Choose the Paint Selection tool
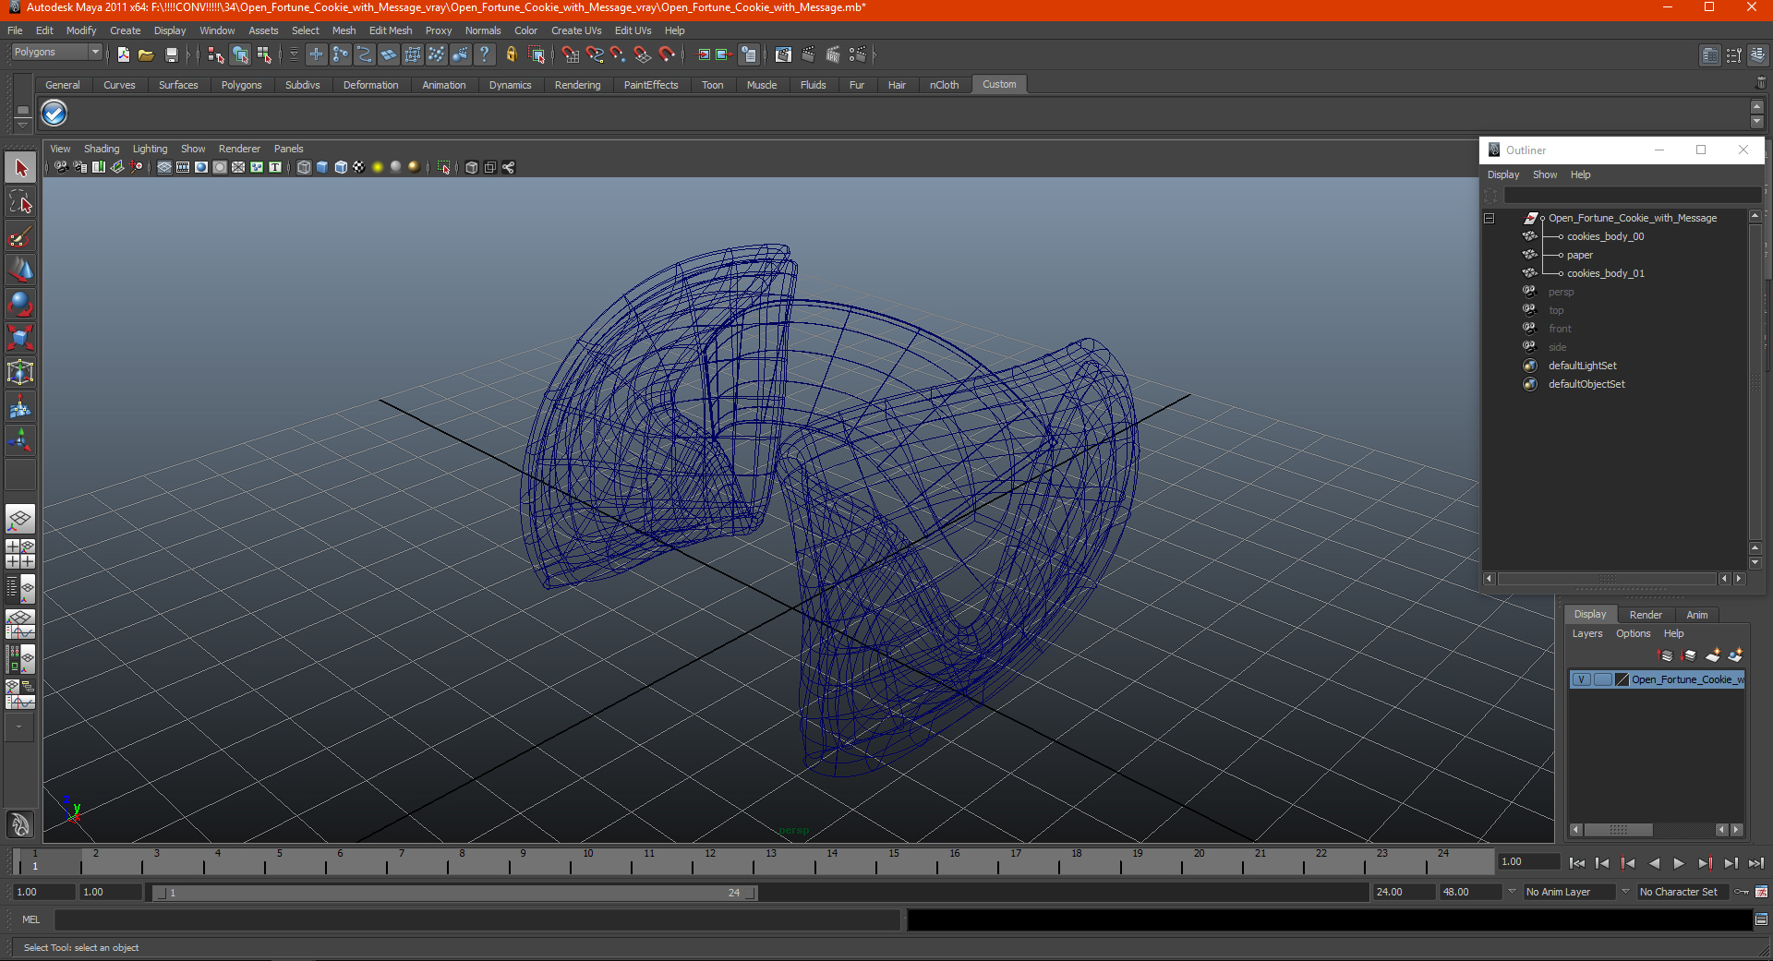Image resolution: width=1773 pixels, height=961 pixels. click(20, 236)
